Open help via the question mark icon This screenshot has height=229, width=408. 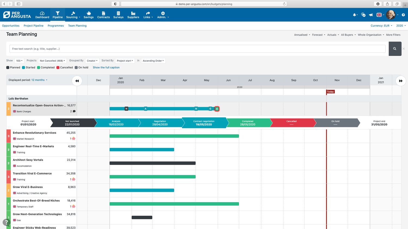click(403, 15)
